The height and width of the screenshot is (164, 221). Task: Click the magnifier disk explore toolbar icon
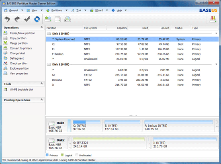[x=68, y=19]
